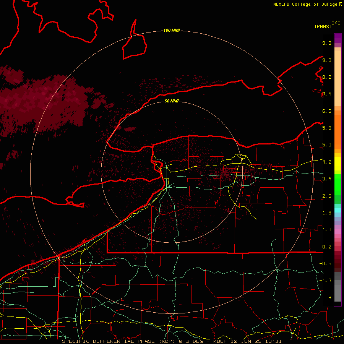344x344 pixels.
Task: Select the 1.8 scale label
Action: pyautogui.click(x=327, y=213)
